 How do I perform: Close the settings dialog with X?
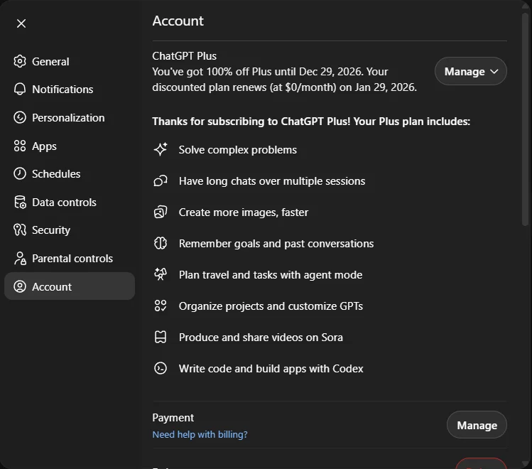pyautogui.click(x=21, y=23)
